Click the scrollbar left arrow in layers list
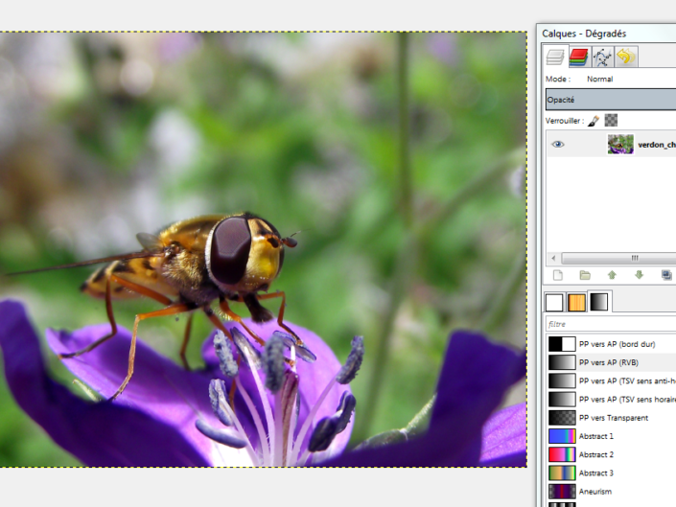 pos(553,258)
